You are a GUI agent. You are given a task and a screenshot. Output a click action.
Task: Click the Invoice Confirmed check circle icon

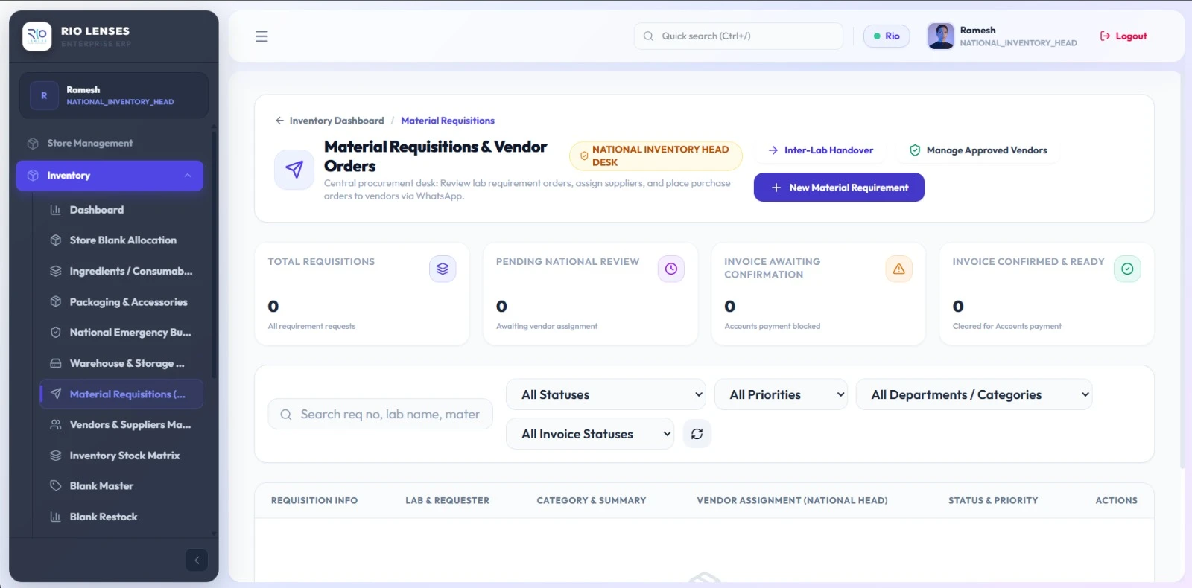tap(1127, 269)
